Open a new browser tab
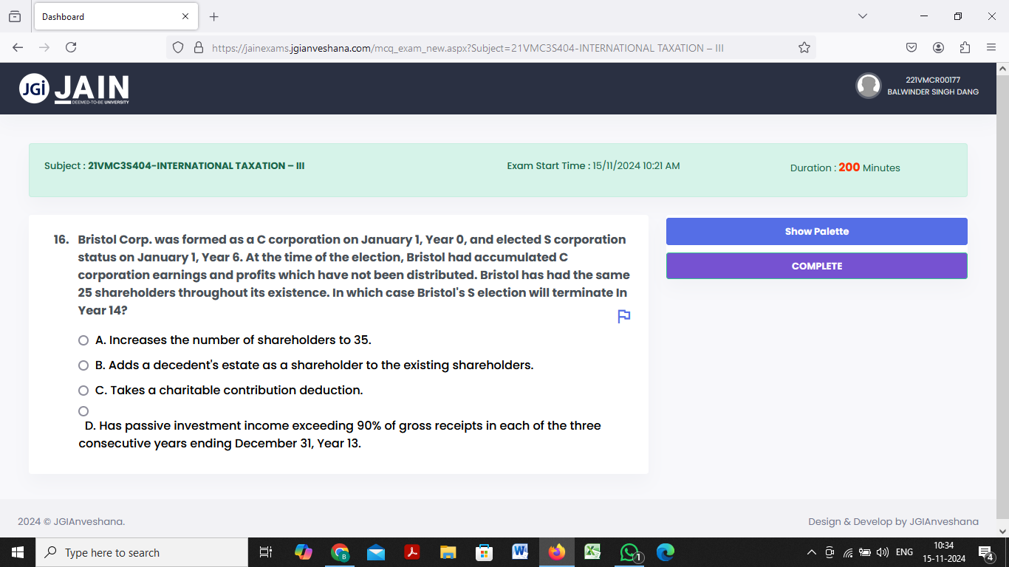This screenshot has width=1009, height=567. (213, 16)
